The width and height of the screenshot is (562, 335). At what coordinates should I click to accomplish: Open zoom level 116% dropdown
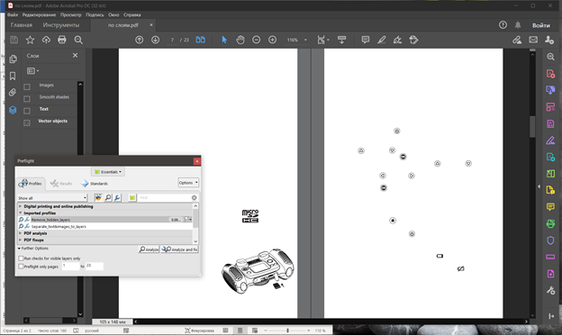[305, 40]
